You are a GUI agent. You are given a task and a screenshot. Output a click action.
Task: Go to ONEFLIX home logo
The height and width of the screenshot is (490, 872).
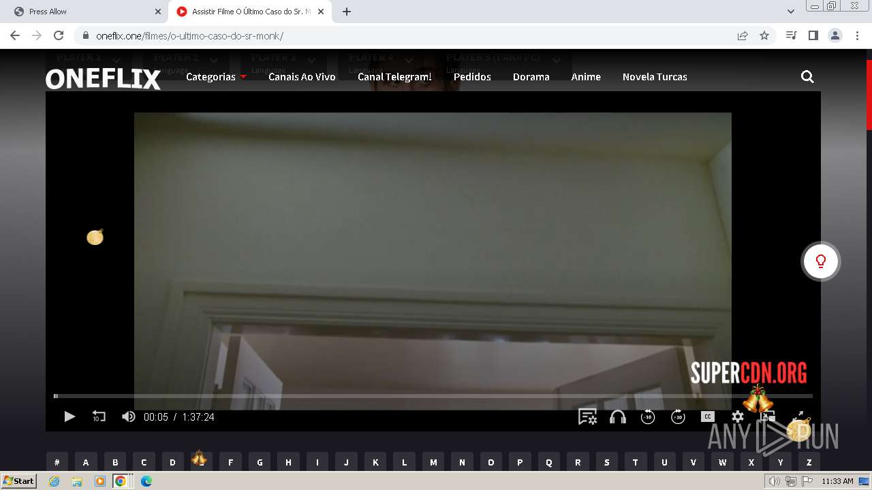click(x=104, y=79)
